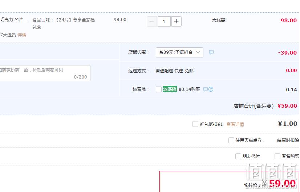300x192 pixels.
Task: Click the 无优惠 promotion text
Action: click(219, 20)
